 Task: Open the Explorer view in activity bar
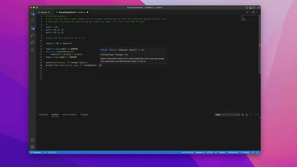32,13
